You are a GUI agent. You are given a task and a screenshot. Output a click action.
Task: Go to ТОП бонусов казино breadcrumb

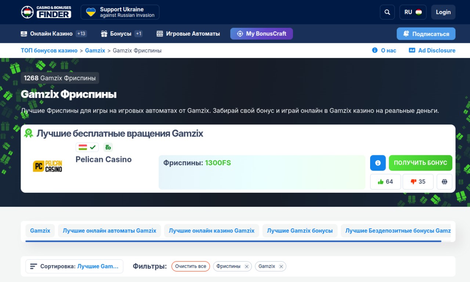[x=49, y=51]
